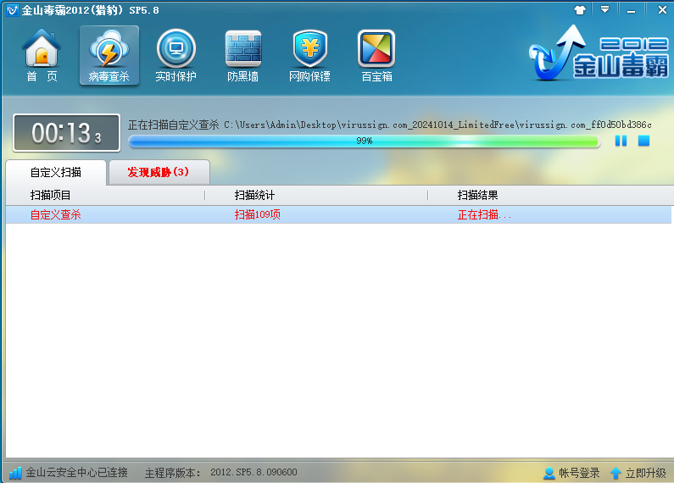Viewport: 674px width, 483px height.
Task: Select the 病毒查杀 virus scan icon
Action: point(109,56)
